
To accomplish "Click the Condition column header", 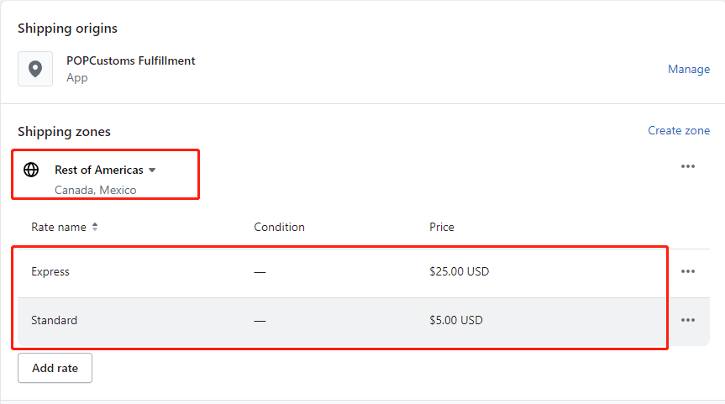I will (x=279, y=227).
